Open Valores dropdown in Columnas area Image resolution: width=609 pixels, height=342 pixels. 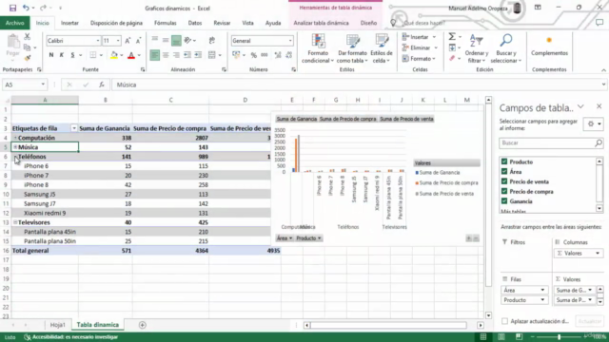[x=598, y=254]
